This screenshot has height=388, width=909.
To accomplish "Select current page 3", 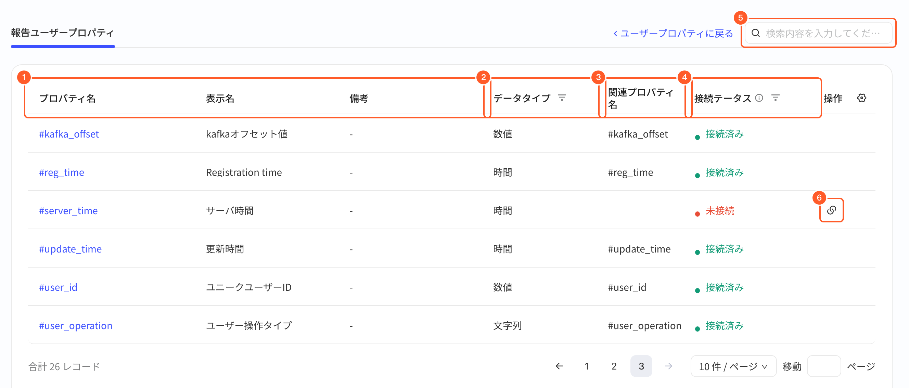I will coord(641,366).
